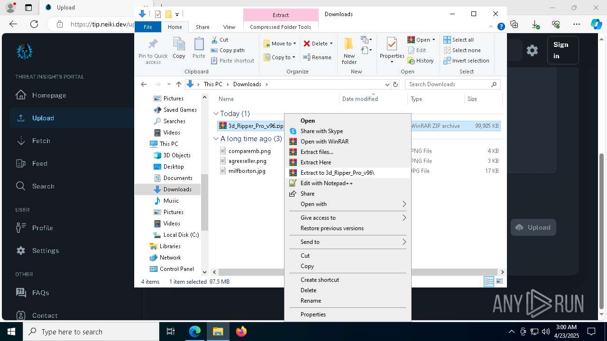This screenshot has width=607, height=341.
Task: Click Select none in the ribbon
Action: tap(462, 50)
